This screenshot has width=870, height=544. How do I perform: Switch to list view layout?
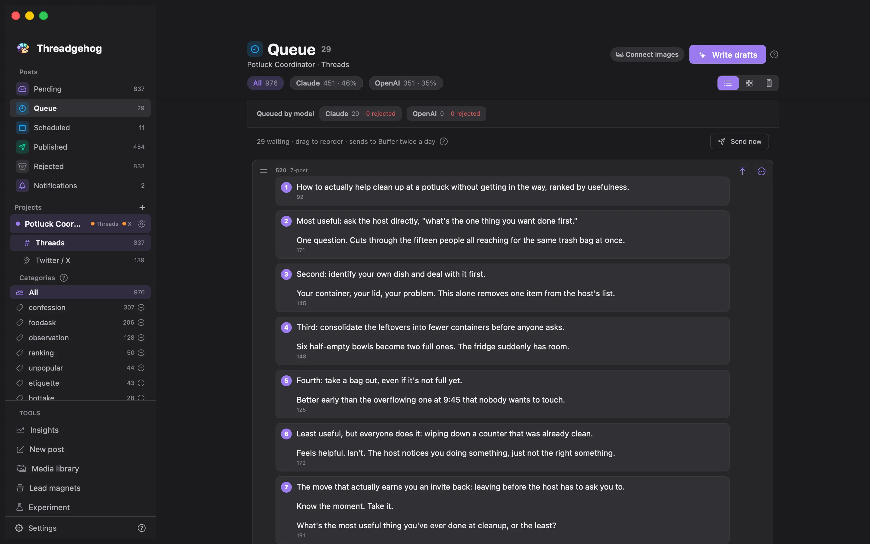728,83
